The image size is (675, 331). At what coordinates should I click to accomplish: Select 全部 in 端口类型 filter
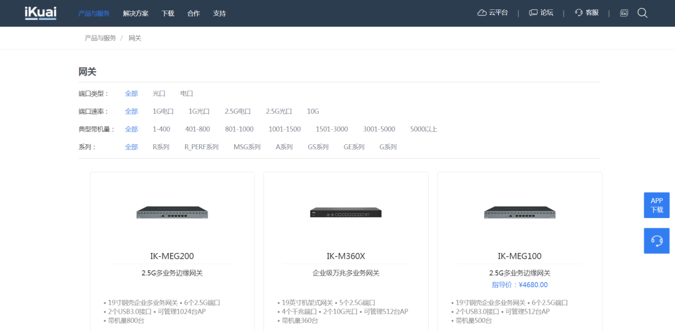pyautogui.click(x=131, y=94)
